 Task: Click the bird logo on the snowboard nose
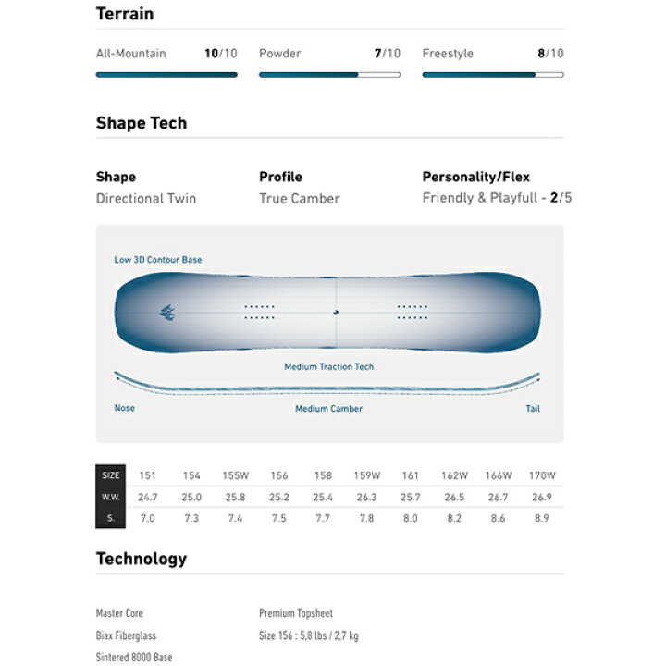click(x=167, y=313)
